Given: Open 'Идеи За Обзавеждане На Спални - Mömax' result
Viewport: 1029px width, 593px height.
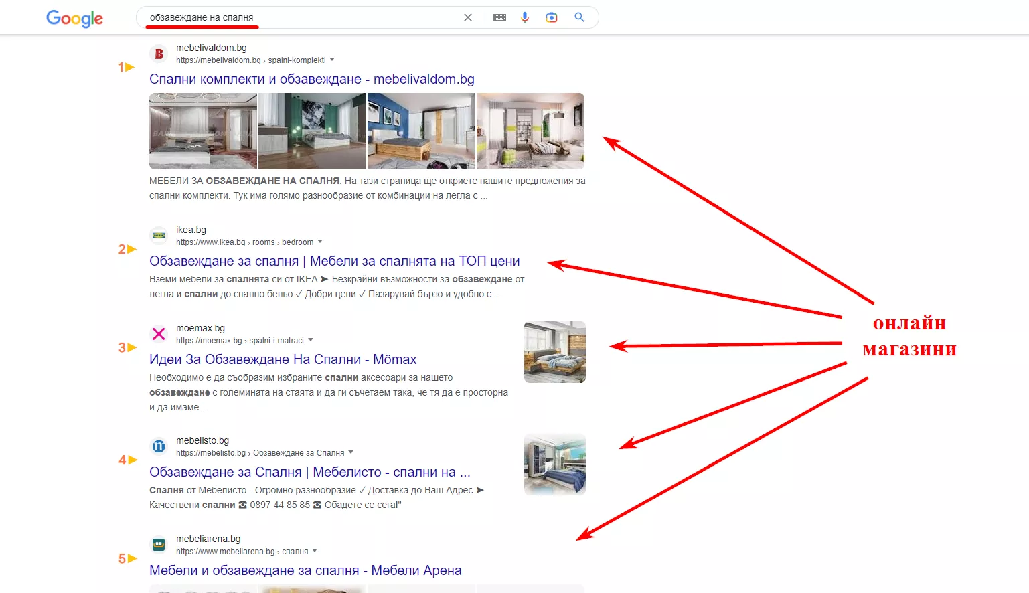Looking at the screenshot, I should [x=283, y=359].
